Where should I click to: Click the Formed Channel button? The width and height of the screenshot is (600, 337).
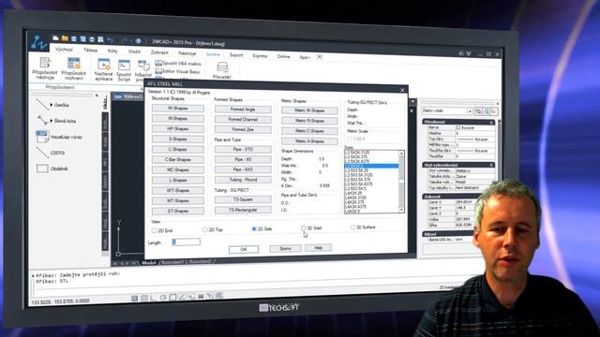[243, 119]
